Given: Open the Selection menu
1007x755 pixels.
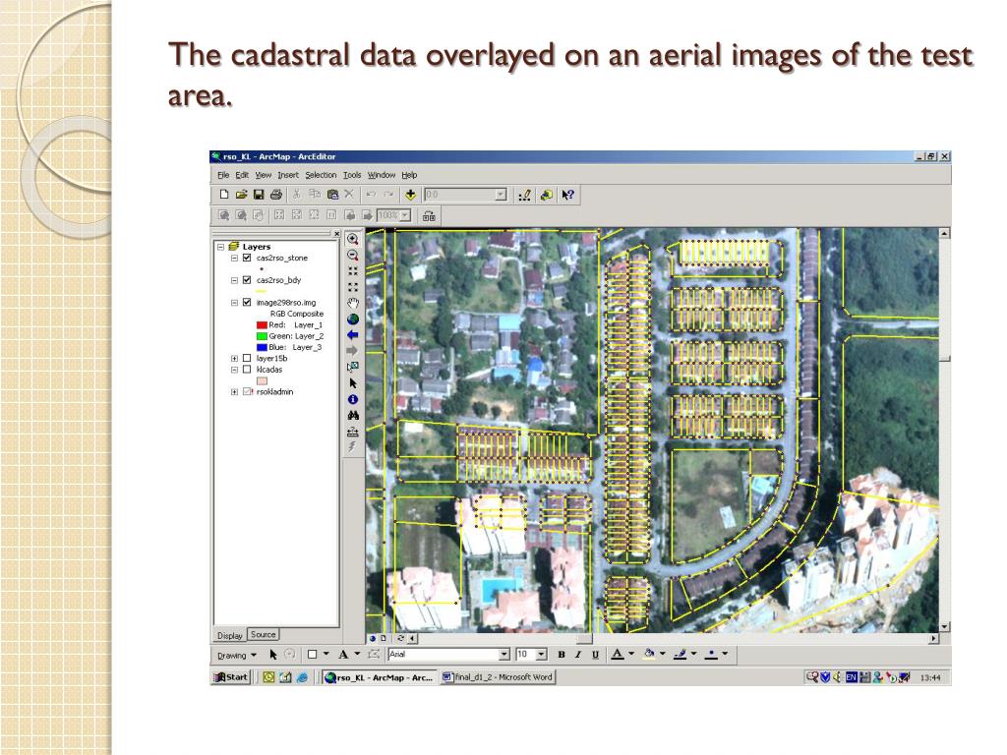Looking at the screenshot, I should tap(321, 175).
